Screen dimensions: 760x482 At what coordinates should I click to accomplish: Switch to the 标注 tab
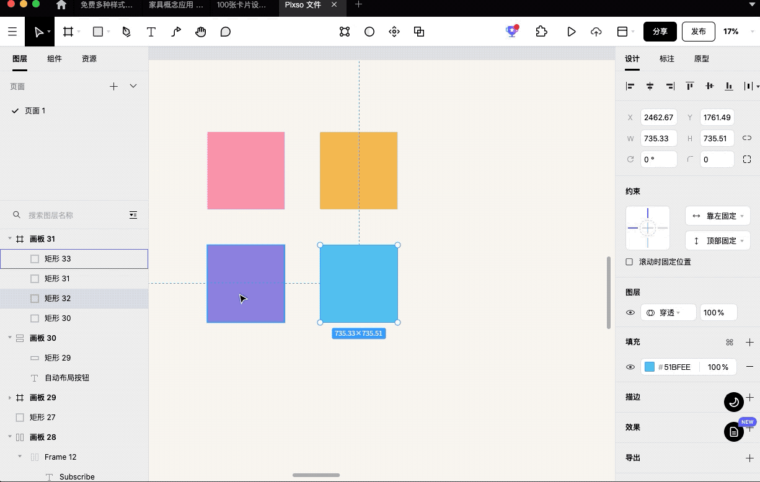point(667,59)
